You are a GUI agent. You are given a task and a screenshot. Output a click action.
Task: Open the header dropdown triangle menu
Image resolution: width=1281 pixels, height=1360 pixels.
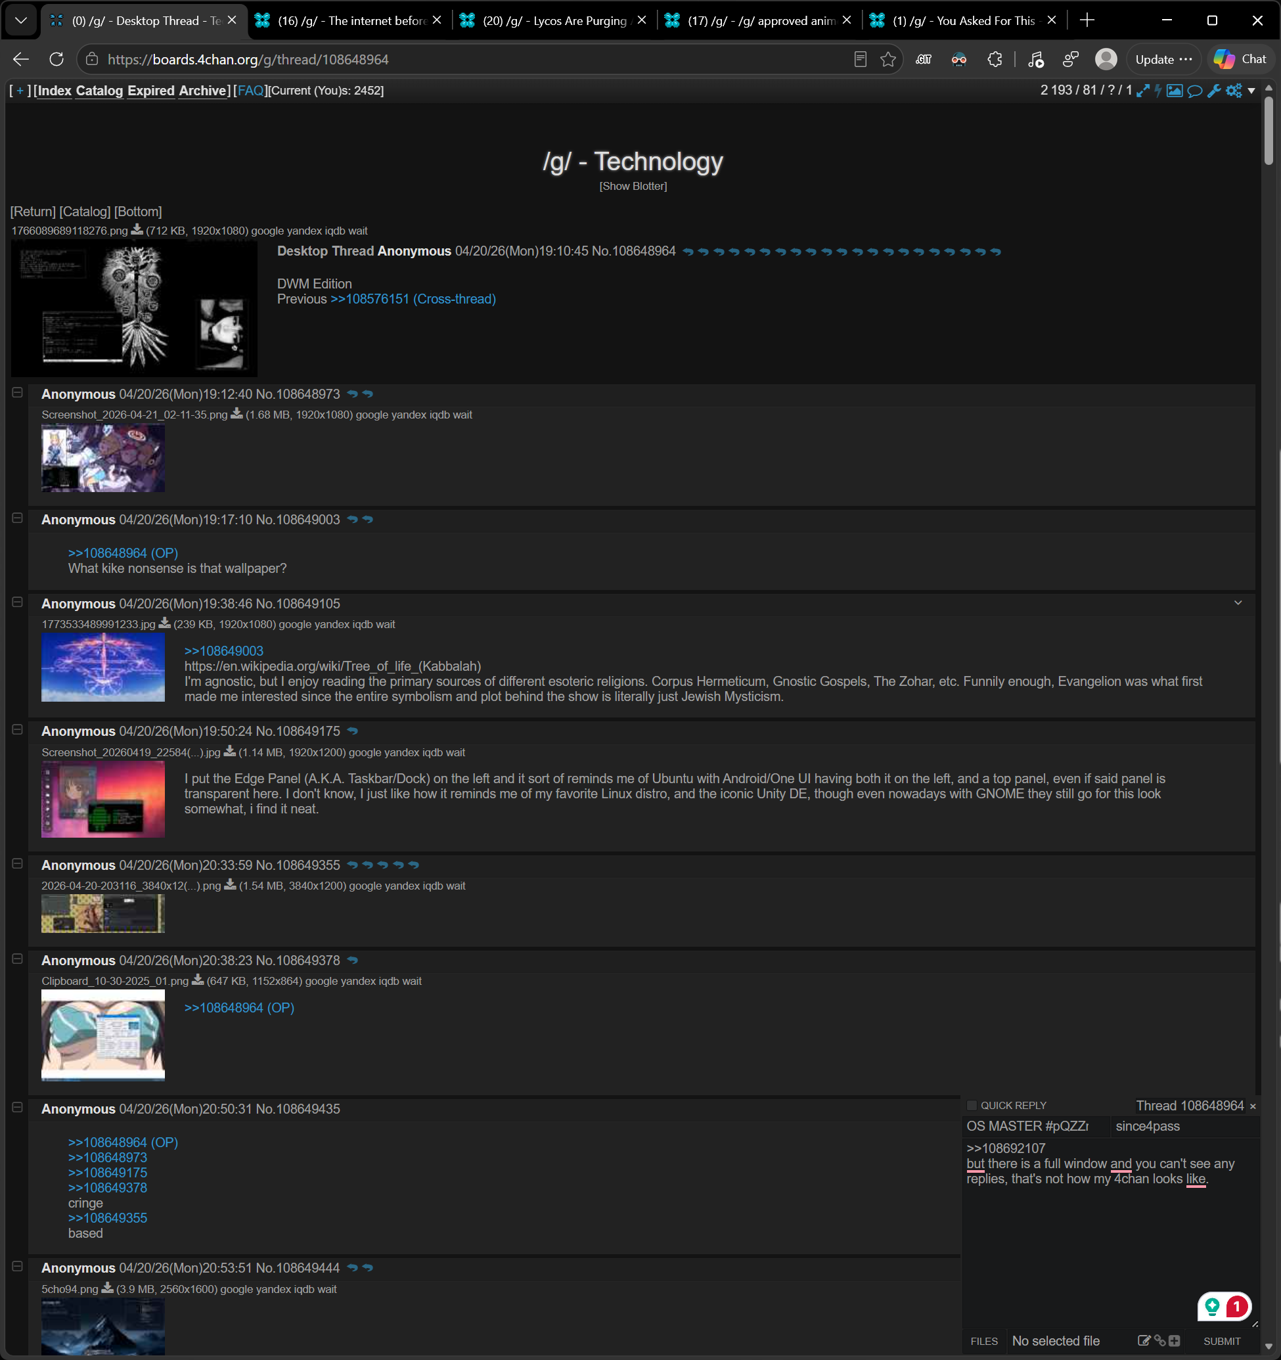pos(1251,91)
